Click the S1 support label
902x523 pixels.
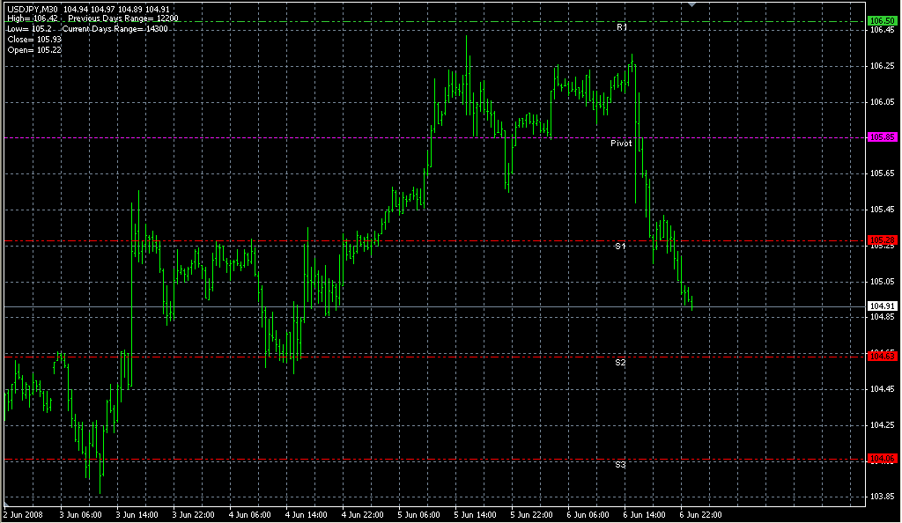pos(620,247)
